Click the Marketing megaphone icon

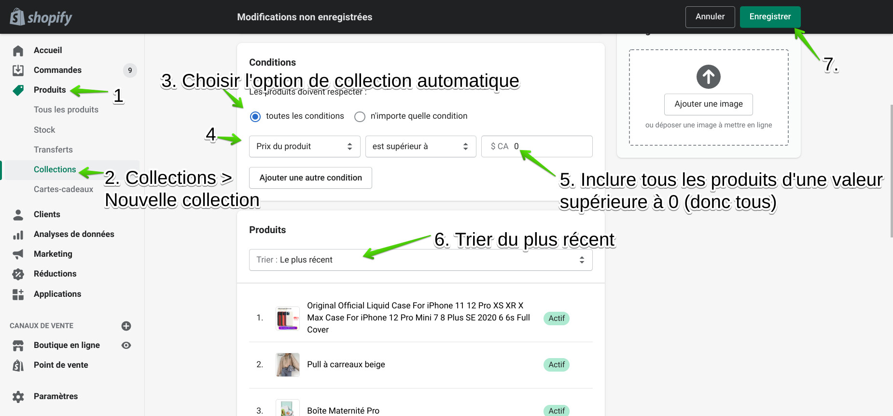18,254
